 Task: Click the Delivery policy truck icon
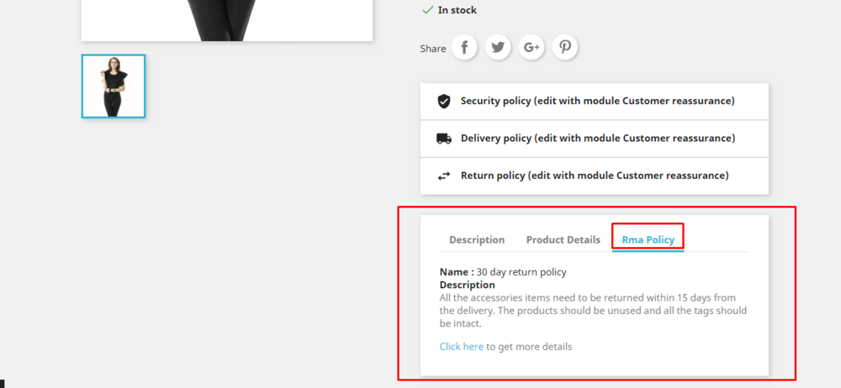tap(444, 139)
